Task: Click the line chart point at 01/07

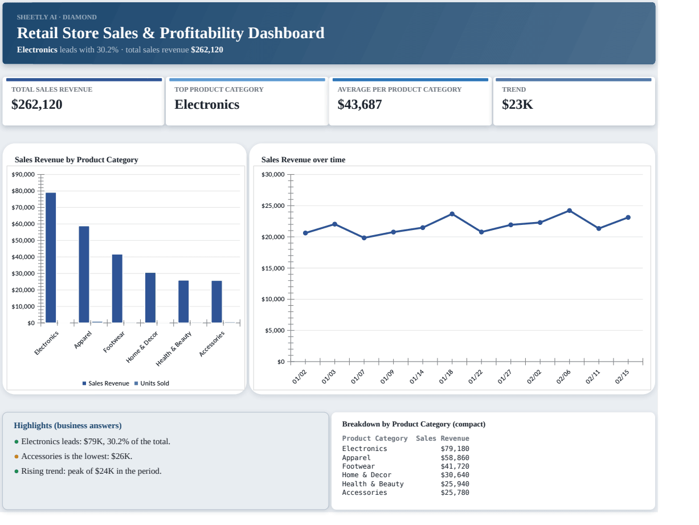Action: coord(364,238)
